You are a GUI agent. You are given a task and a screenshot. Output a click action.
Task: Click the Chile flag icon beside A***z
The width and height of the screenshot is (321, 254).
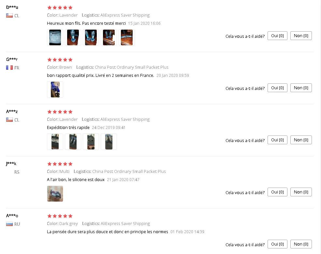(9, 120)
